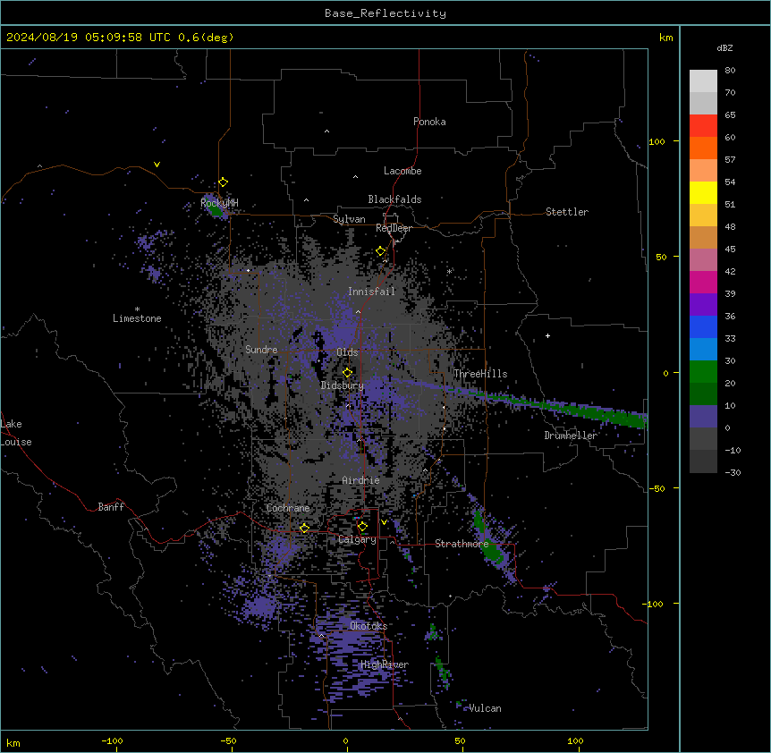Image resolution: width=771 pixels, height=753 pixels.
Task: Click the white plus marker east of ThreeHills
Action: coord(547,335)
